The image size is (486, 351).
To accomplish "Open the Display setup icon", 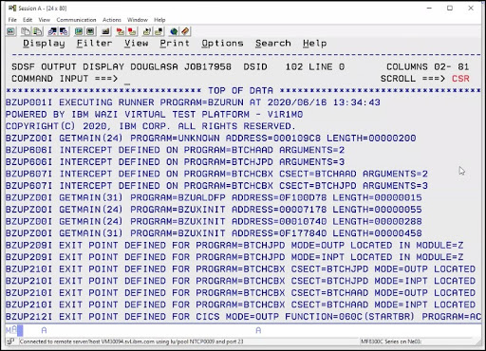I will [79, 31].
